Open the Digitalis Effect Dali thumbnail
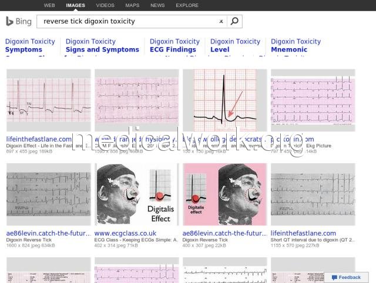Screen dimensions: 376x283 (x=137, y=194)
